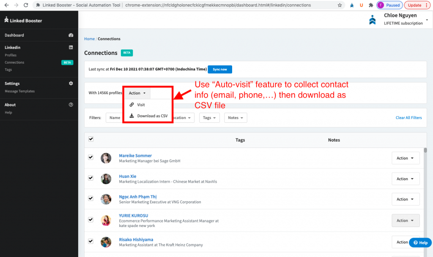Uncheck the checkbox for Mareike Sommer
Screen dimensions: 433x257
(x=90, y=157)
